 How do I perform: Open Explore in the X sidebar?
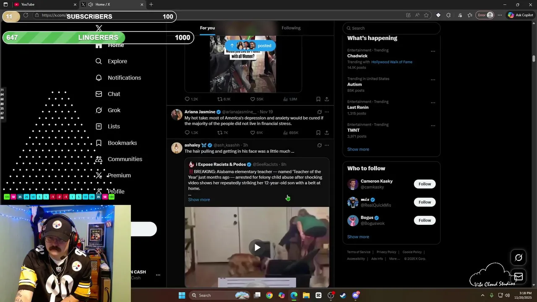coord(111,61)
